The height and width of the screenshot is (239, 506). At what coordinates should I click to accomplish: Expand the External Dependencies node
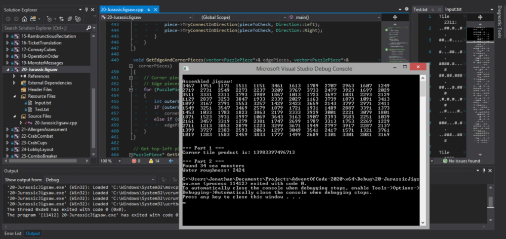pos(14,83)
